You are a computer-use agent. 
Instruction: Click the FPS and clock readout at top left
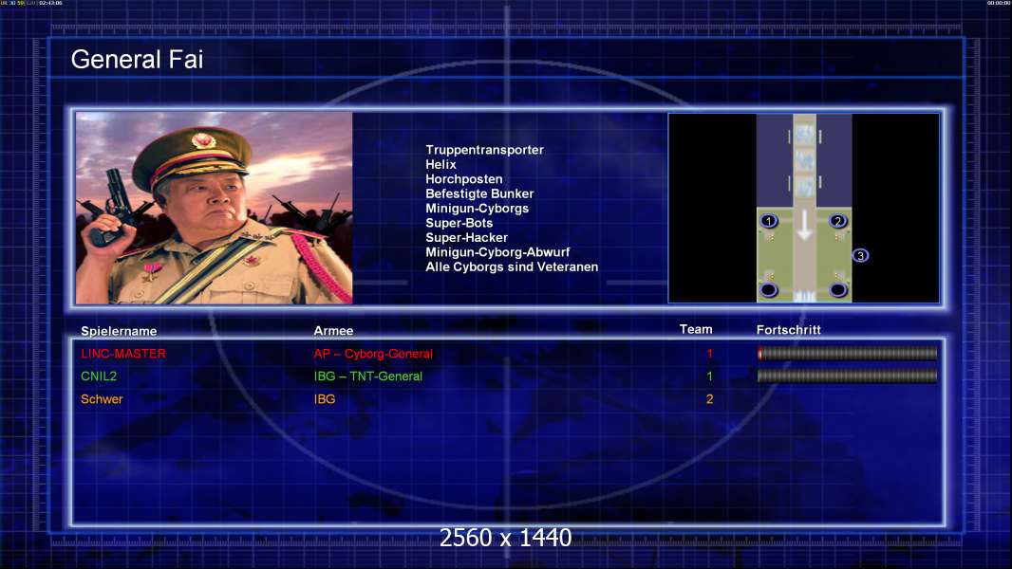31,3
